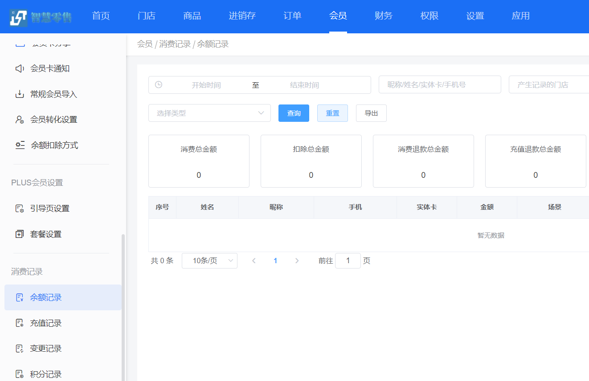Open the 产生记录的门店 store selector
The height and width of the screenshot is (381, 589).
click(x=548, y=84)
